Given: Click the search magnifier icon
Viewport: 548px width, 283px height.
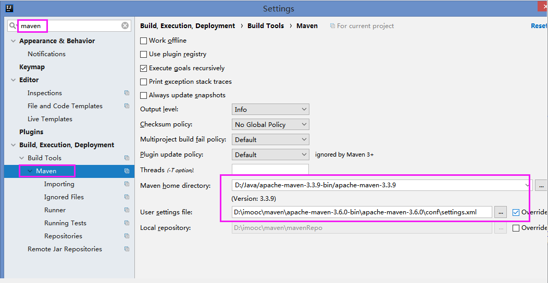Looking at the screenshot, I should point(13,25).
